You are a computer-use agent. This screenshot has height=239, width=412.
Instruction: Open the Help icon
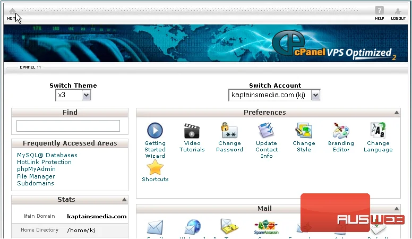point(379,11)
